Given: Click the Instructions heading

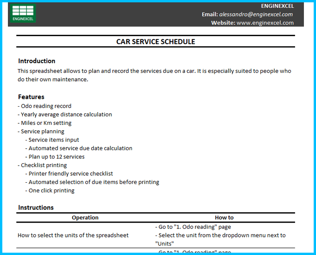Looking at the screenshot, I should point(36,208).
